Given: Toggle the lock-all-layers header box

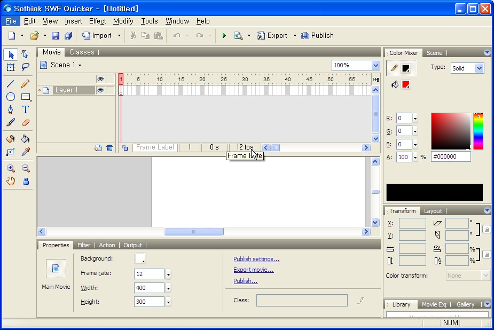Looking at the screenshot, I should click(110, 79).
